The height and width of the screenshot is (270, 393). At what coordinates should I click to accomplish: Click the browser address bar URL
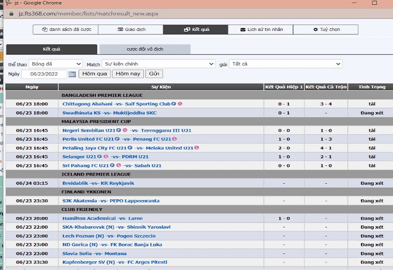(88, 14)
